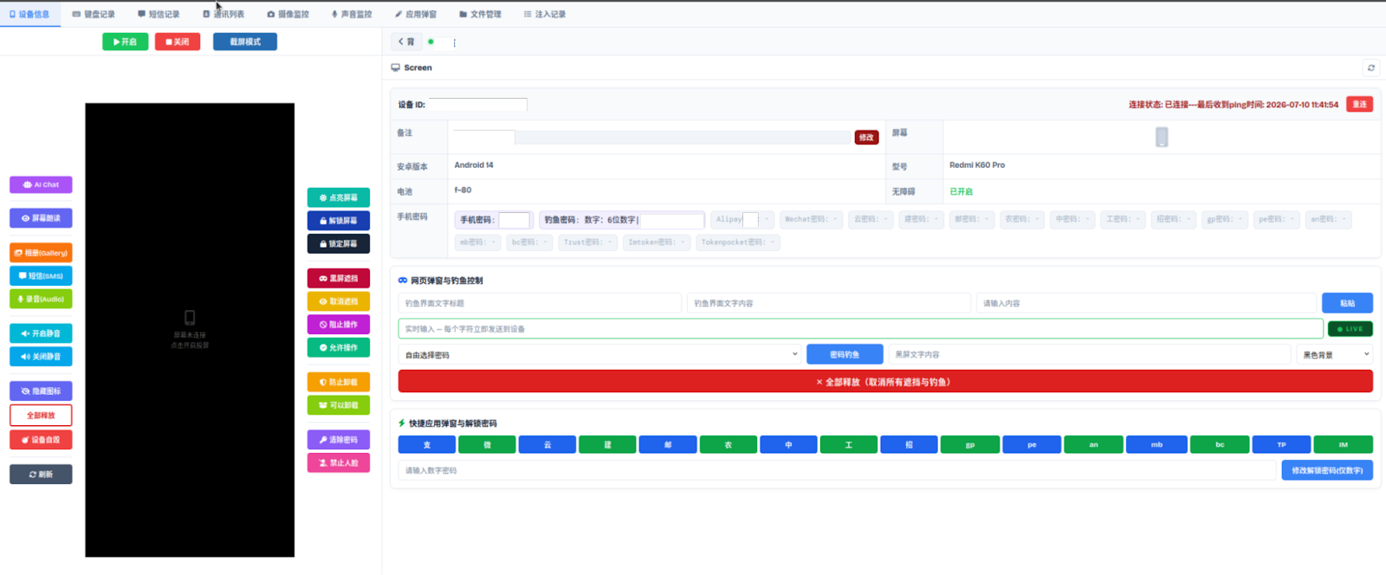The image size is (1386, 575).
Task: Click the phone thumbnail in the 屏幕 row
Action: coord(1162,137)
